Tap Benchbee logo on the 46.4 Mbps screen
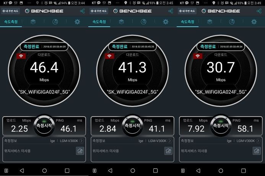This screenshot has height=176, width=265. point(44,11)
